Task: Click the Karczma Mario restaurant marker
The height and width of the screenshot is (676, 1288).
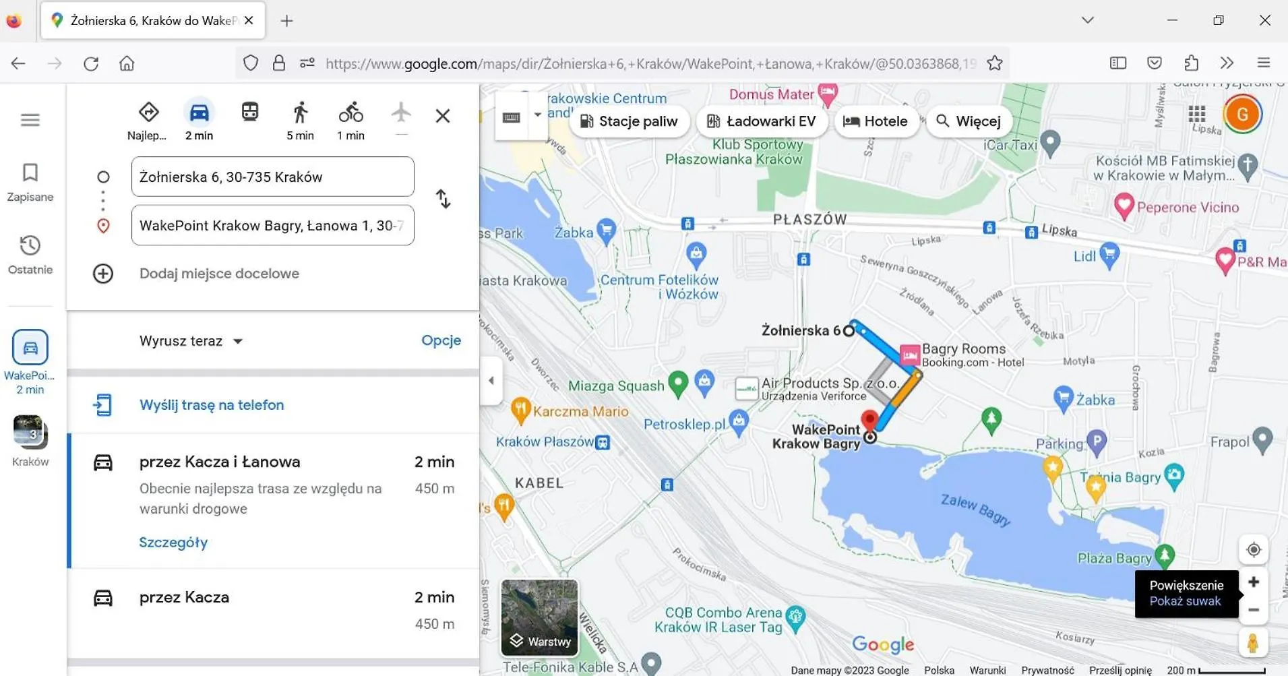Action: click(520, 409)
